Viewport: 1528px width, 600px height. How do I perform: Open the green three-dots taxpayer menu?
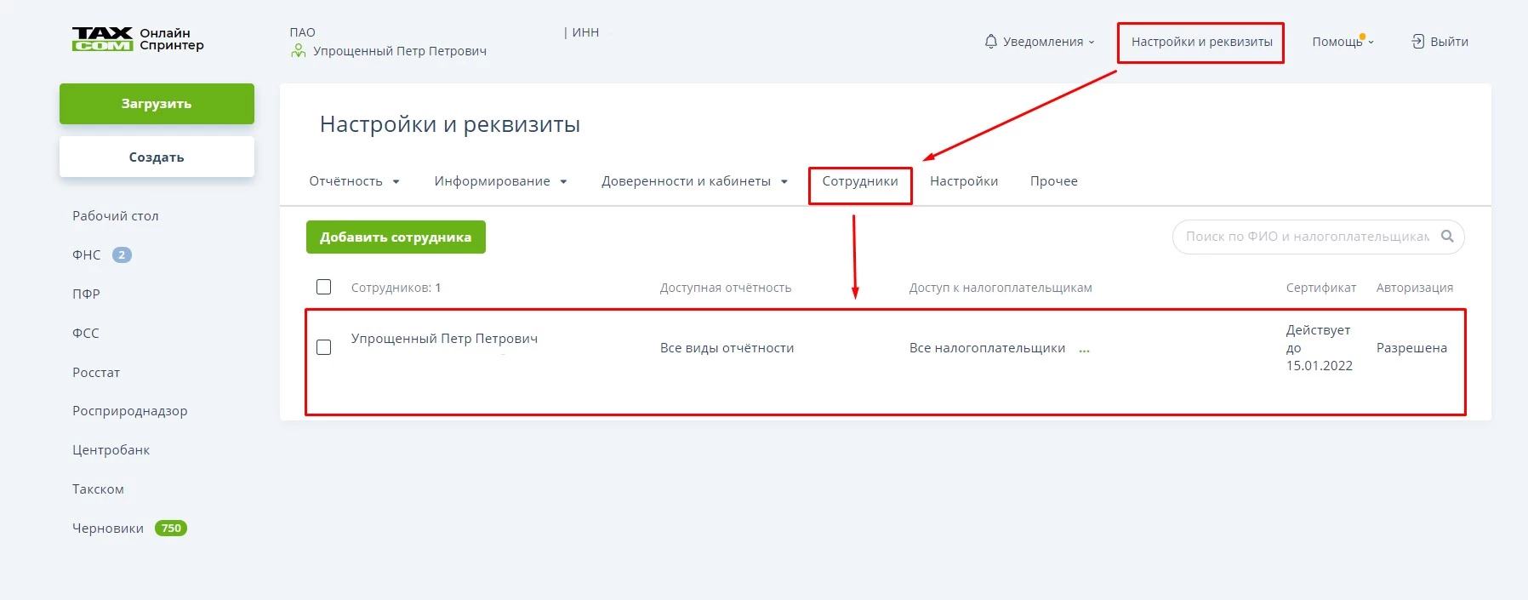(x=1084, y=349)
